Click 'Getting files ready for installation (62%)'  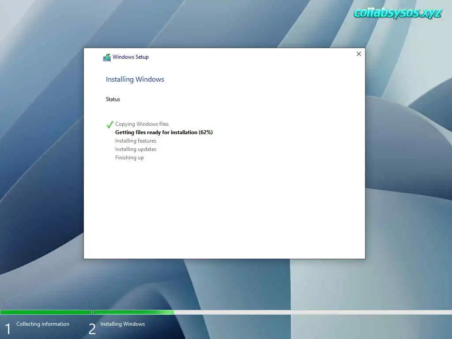click(164, 132)
